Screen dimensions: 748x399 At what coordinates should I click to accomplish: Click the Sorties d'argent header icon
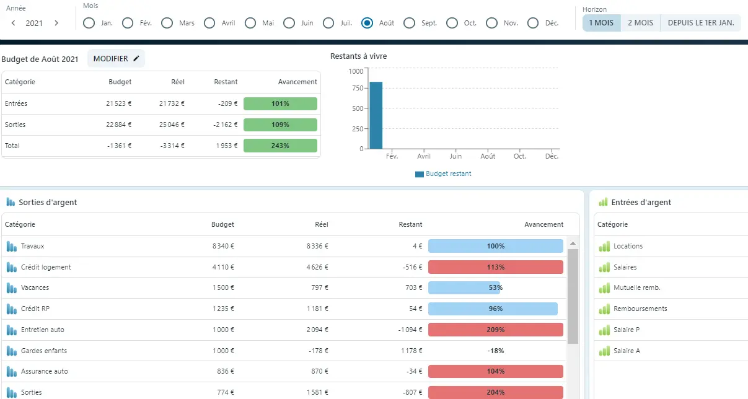(x=11, y=203)
